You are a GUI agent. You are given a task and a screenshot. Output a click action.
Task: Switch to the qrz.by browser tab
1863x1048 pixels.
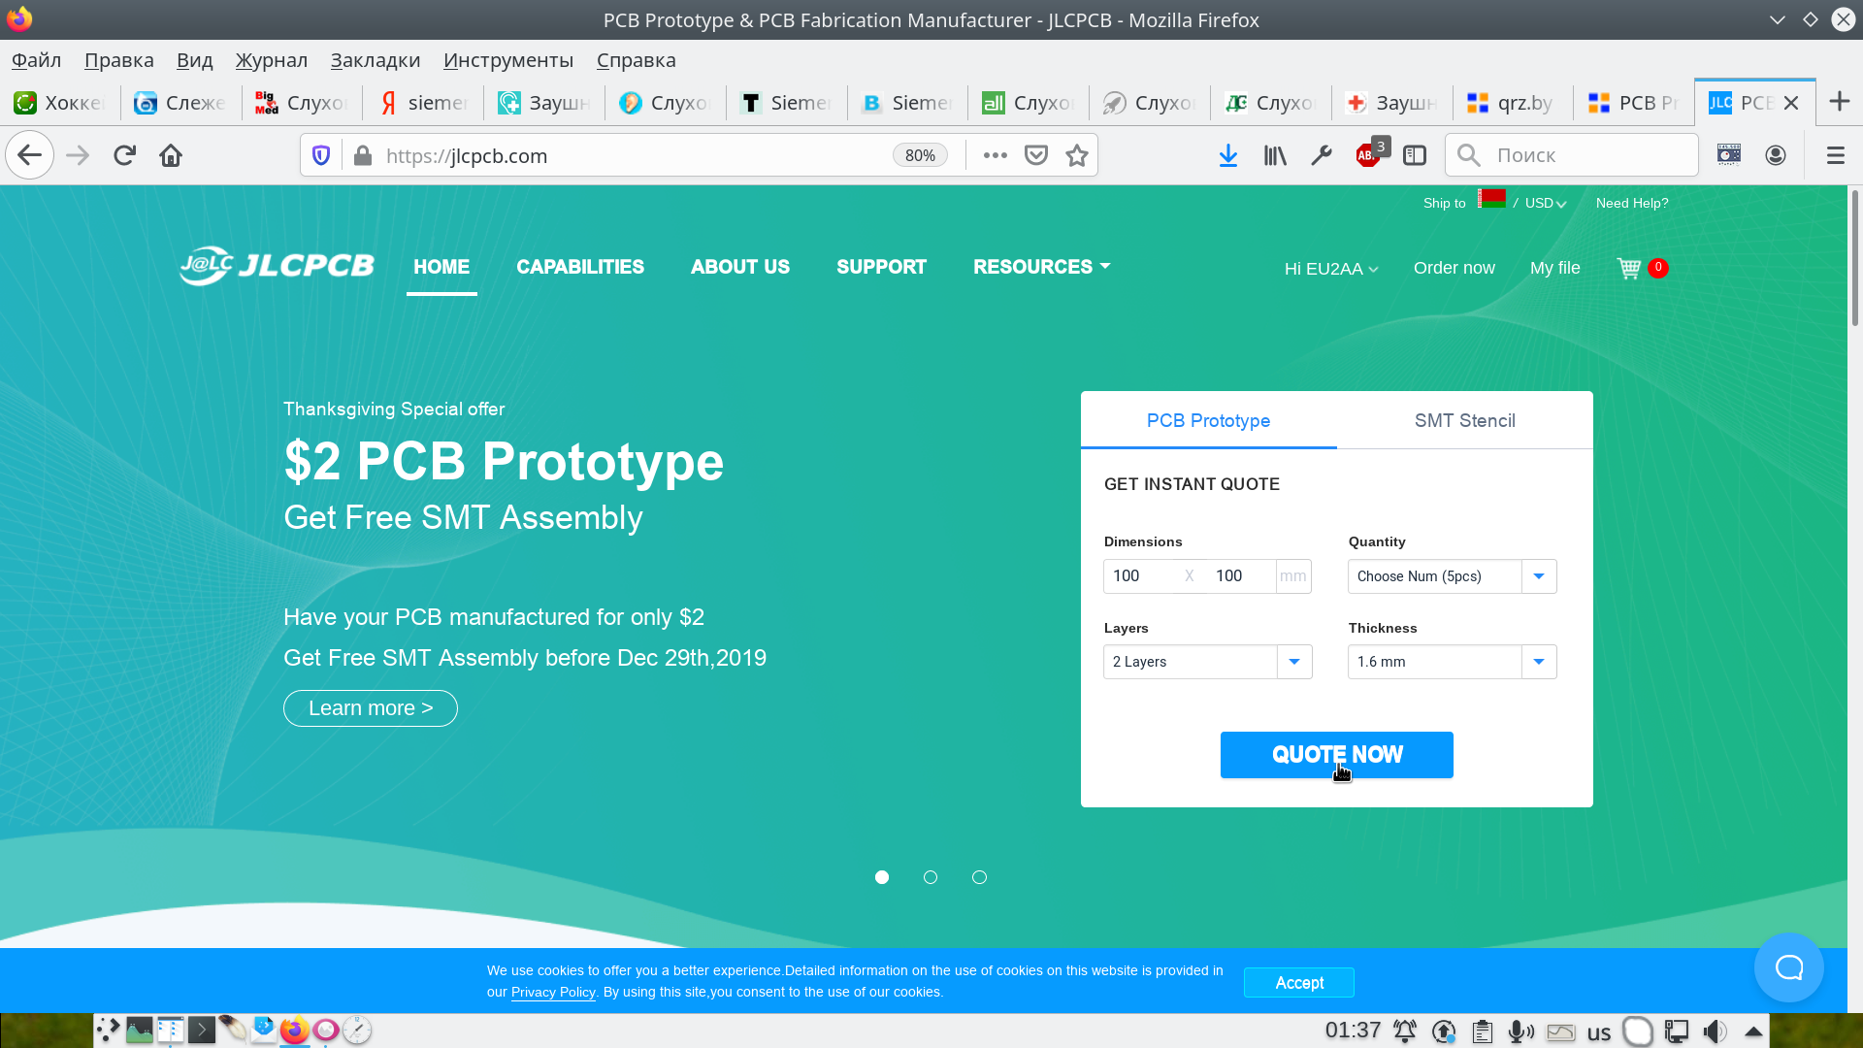click(1512, 103)
